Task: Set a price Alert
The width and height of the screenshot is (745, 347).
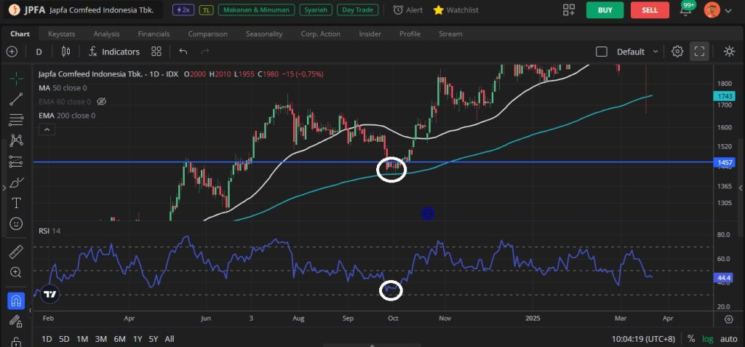Action: [408, 10]
